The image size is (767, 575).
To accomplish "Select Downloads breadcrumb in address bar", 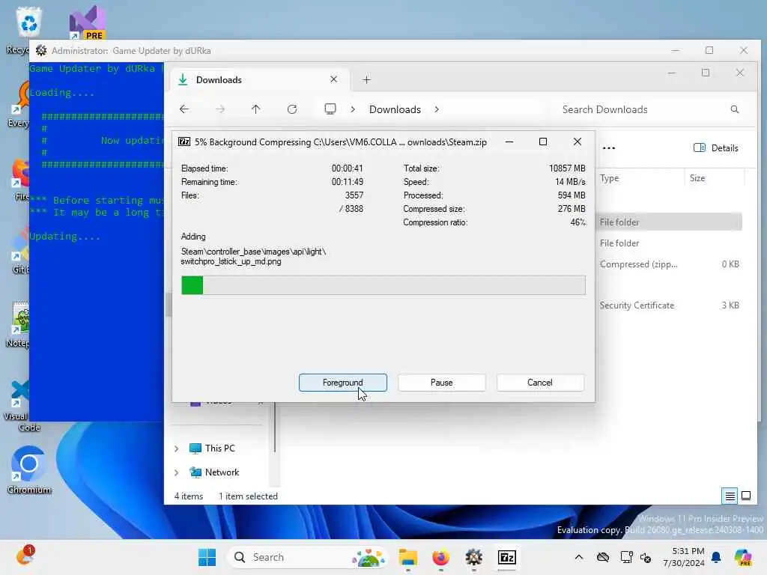I will 395,109.
